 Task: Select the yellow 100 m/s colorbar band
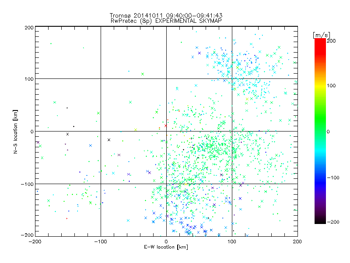(x=320, y=85)
